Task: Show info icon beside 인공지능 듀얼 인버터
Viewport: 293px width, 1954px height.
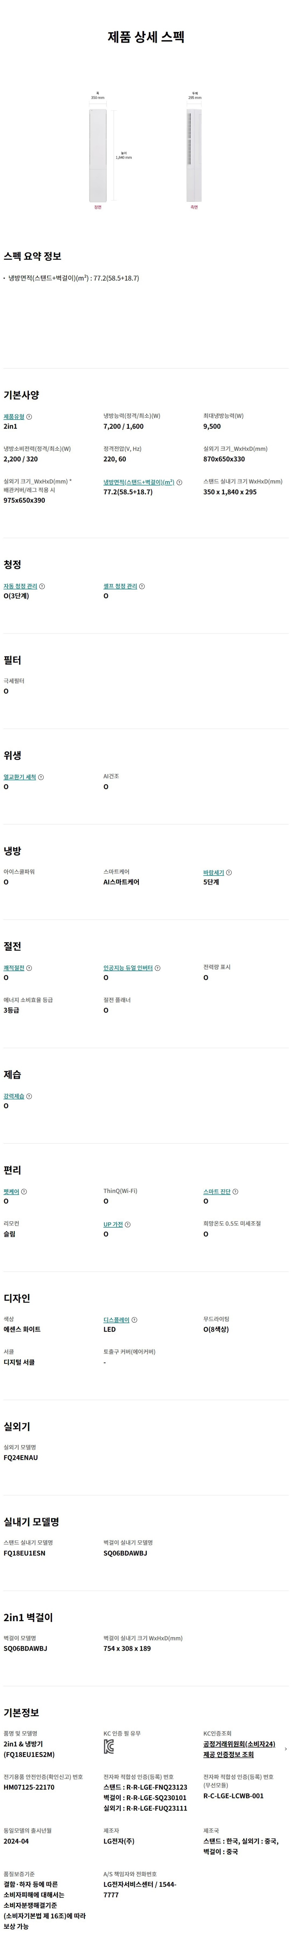Action: [x=158, y=968]
